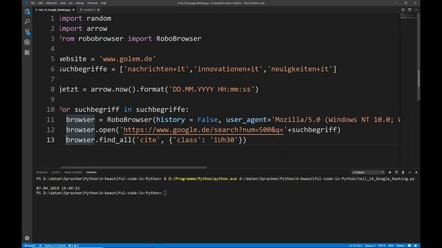Click 'neuigkeiten+it' in the suchbegriffe list
Image resolution: width=442 pixels, height=248 pixels.
pos(300,69)
